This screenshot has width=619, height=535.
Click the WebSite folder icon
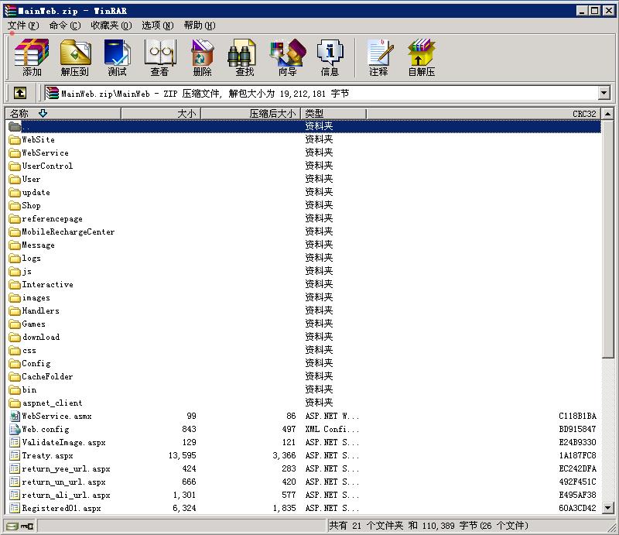15,139
